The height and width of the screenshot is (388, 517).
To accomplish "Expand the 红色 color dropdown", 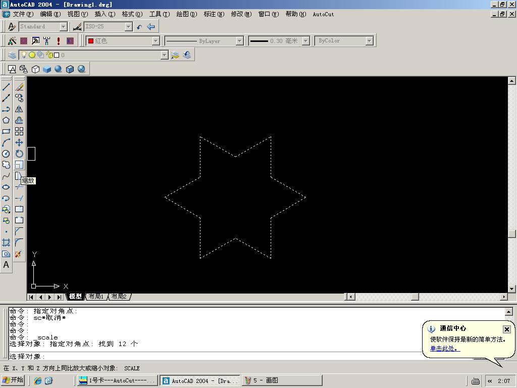I will tap(156, 41).
